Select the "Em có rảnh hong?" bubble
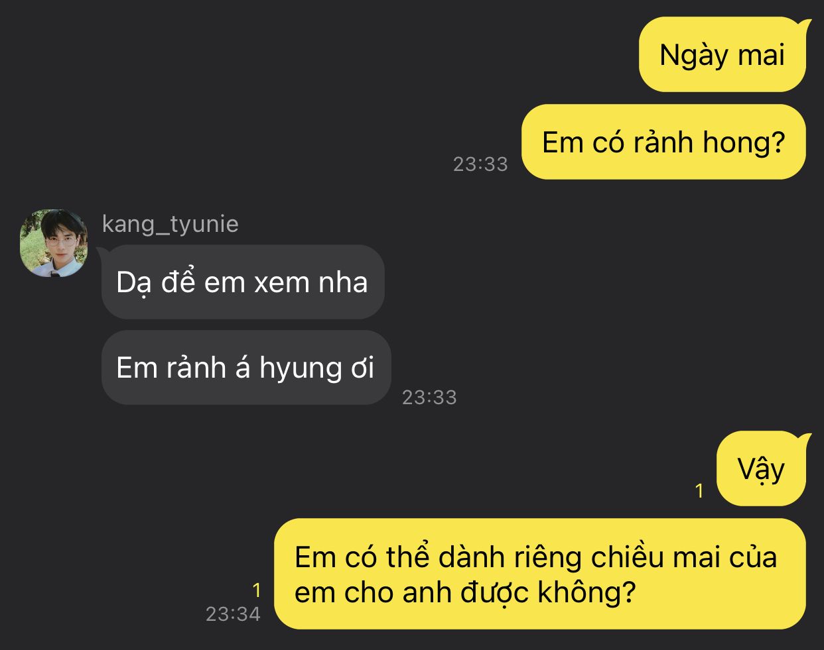This screenshot has width=824, height=650. [x=663, y=142]
